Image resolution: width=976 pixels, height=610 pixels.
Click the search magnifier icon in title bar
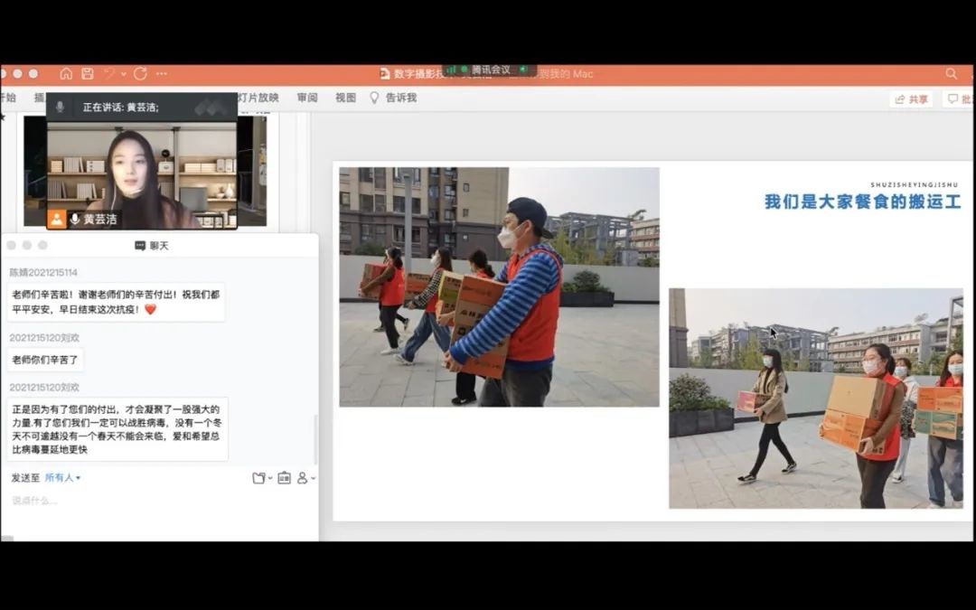pyautogui.click(x=951, y=74)
